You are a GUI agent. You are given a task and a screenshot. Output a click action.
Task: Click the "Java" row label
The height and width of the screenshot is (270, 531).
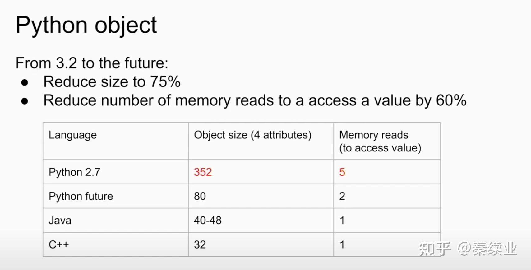click(x=60, y=221)
